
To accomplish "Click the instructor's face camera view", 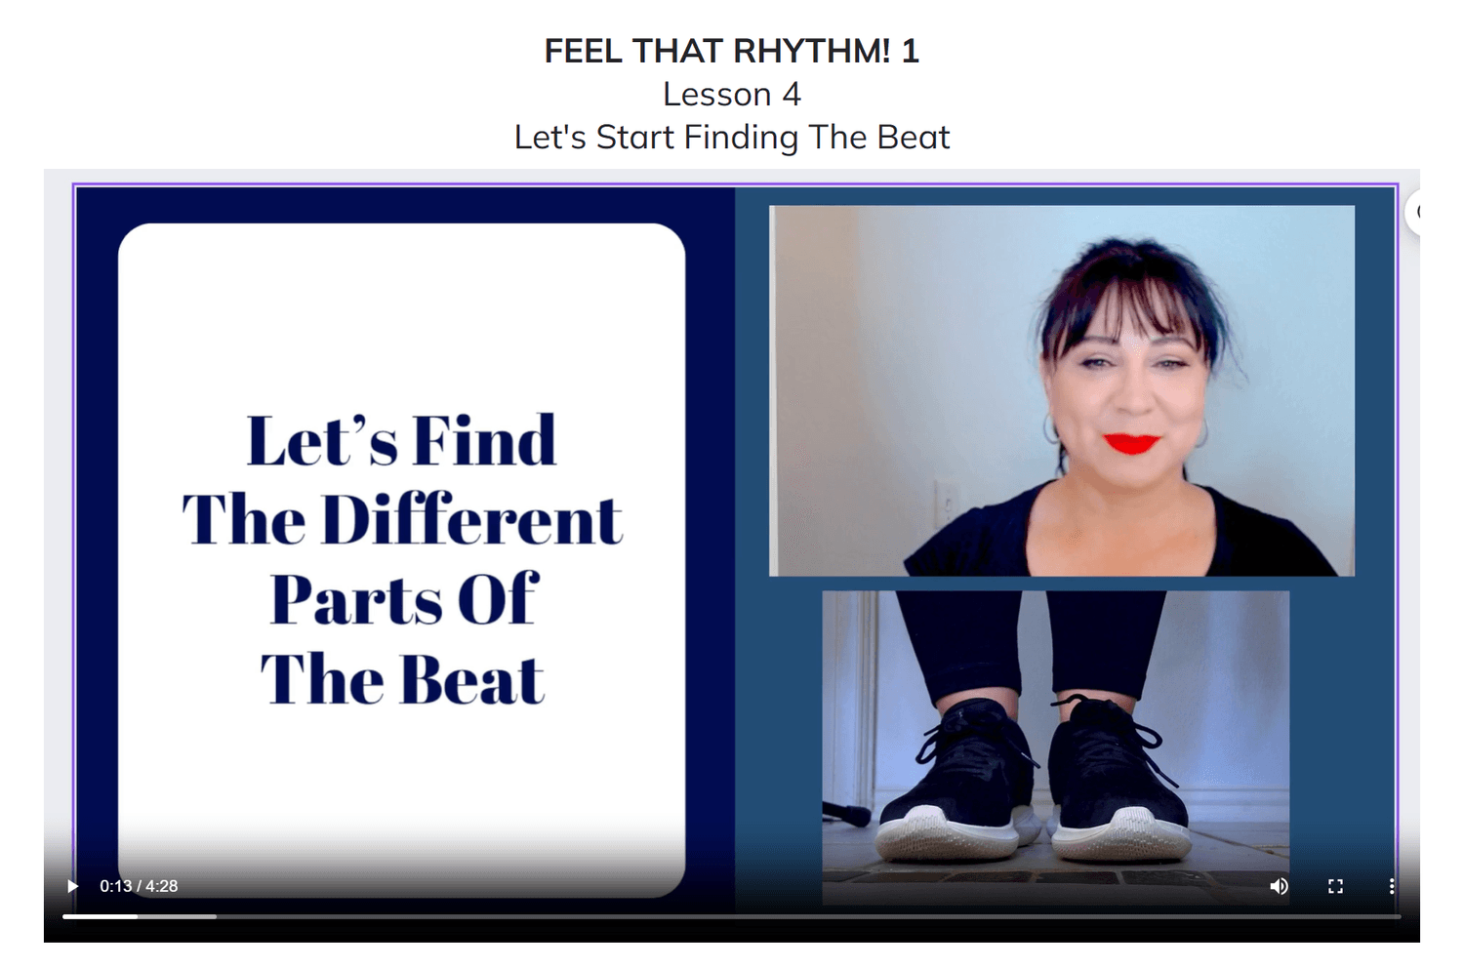I will (x=1062, y=390).
